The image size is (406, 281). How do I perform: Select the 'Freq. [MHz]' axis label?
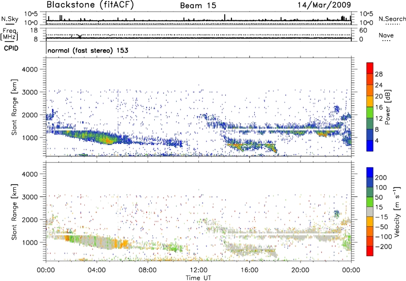[x=9, y=34]
